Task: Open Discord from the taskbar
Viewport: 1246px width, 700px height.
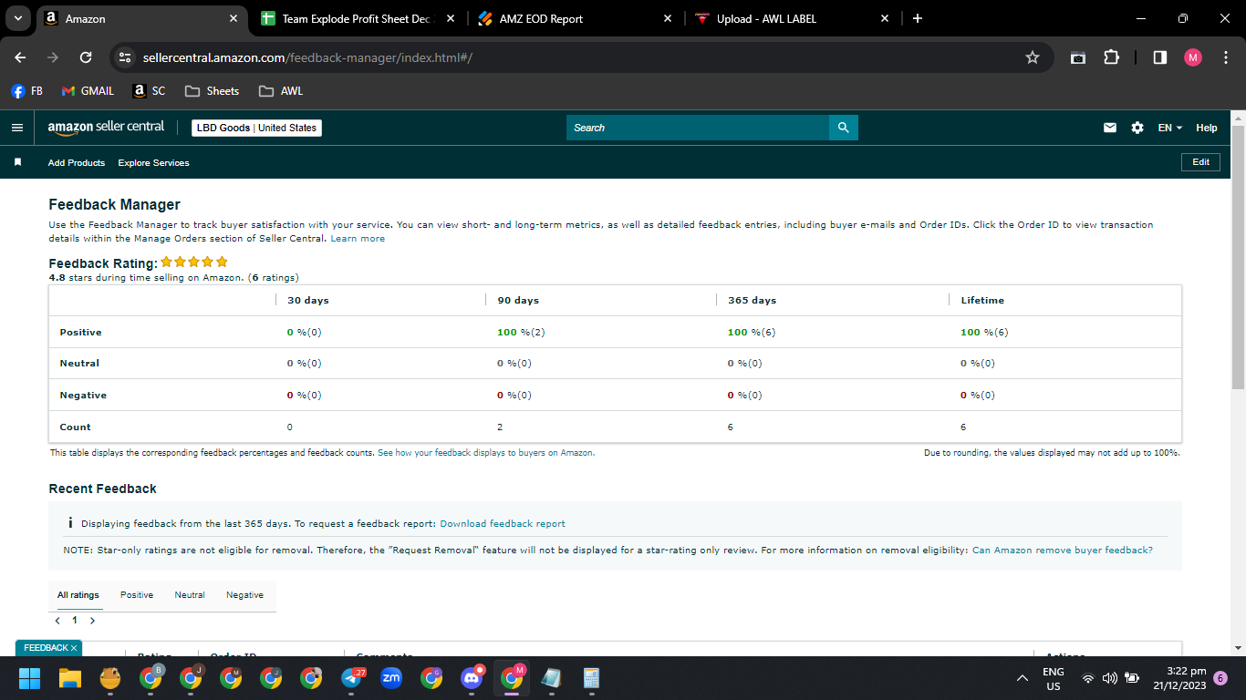Action: (x=472, y=678)
